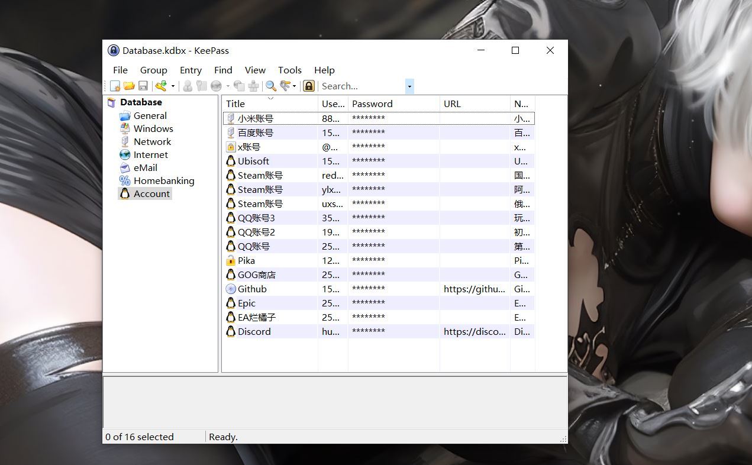Select the General folder icon
The image size is (752, 465).
click(x=125, y=116)
